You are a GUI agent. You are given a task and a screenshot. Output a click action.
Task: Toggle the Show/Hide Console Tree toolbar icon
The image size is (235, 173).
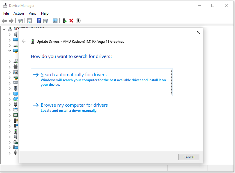(x=20, y=21)
